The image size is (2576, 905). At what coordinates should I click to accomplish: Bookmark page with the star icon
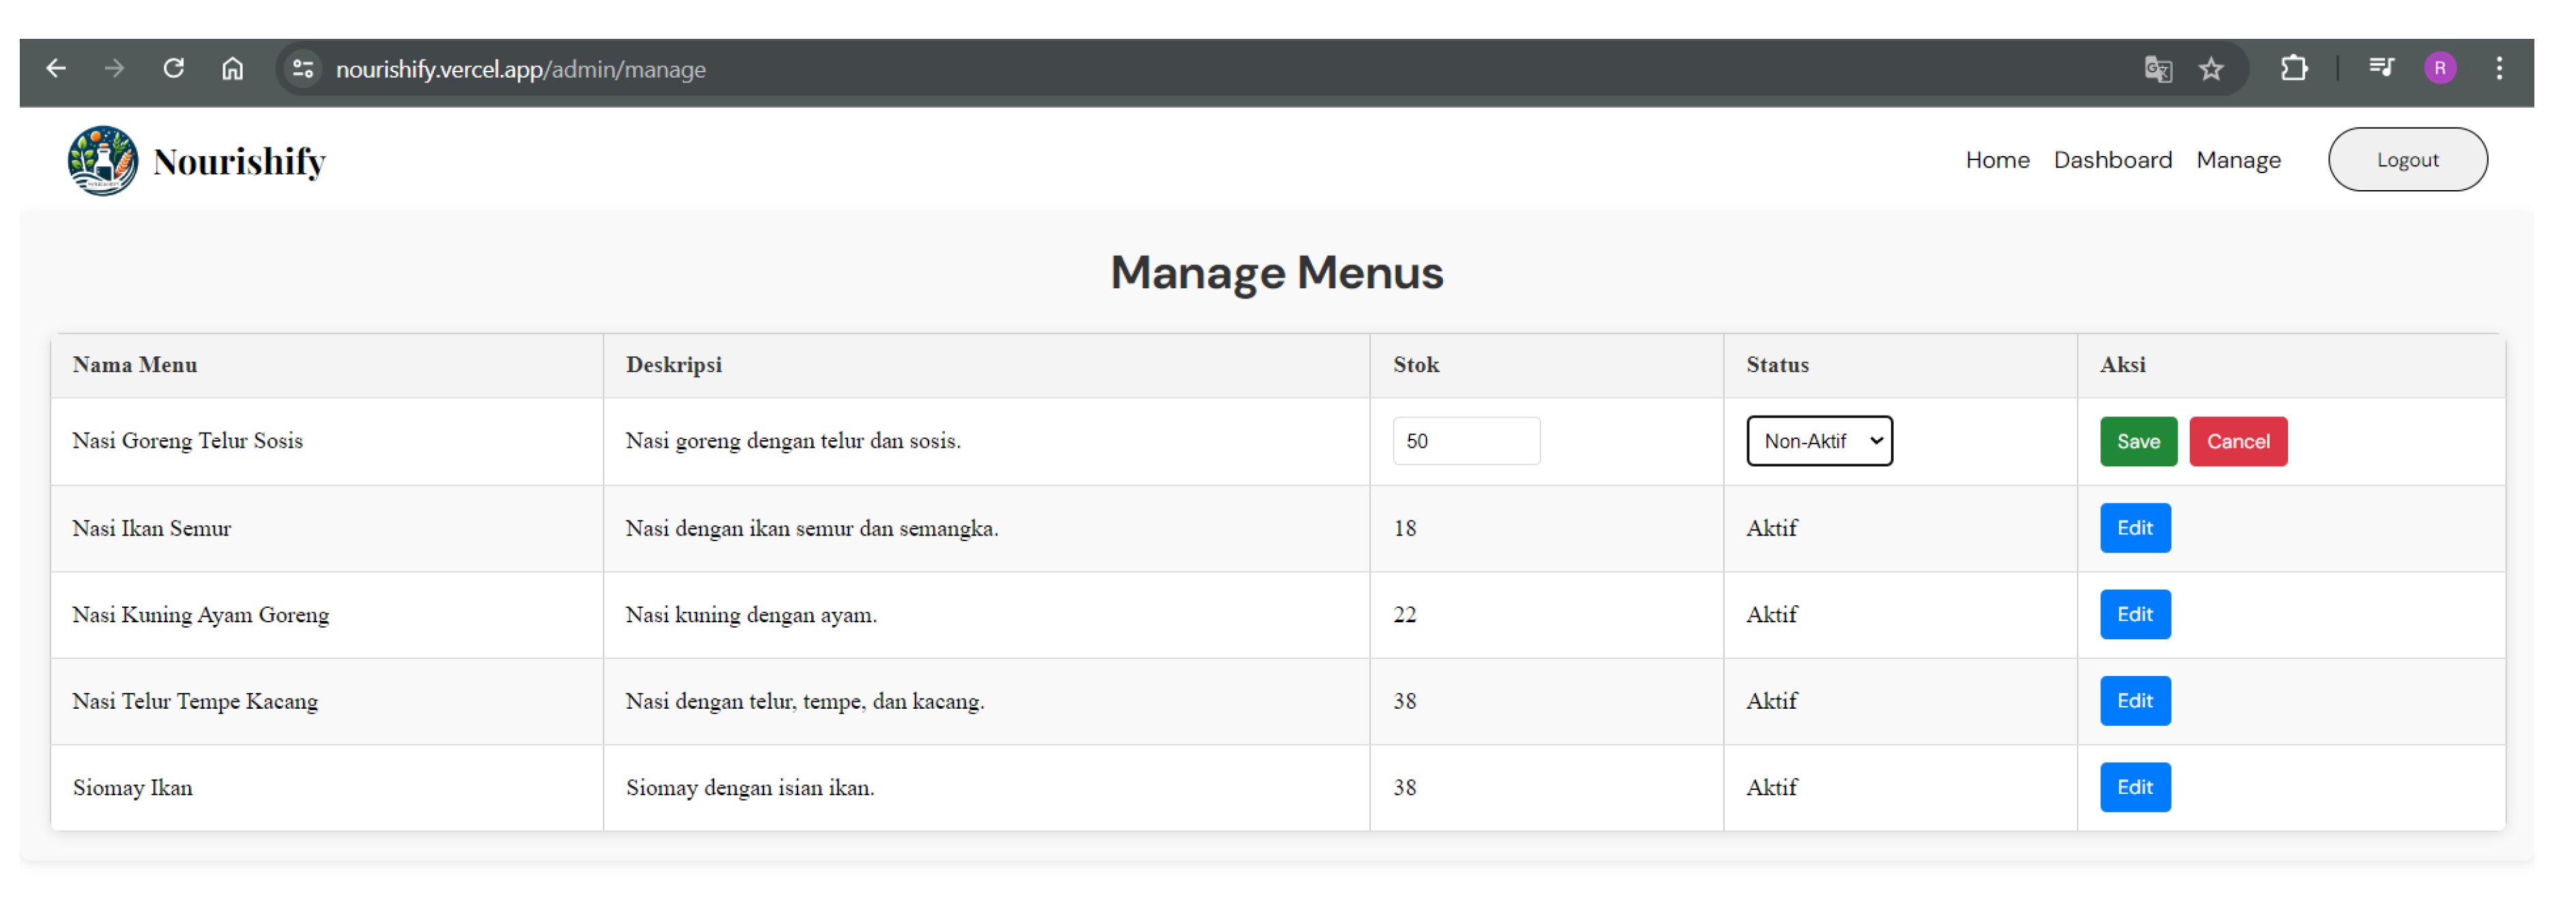coord(2210,69)
